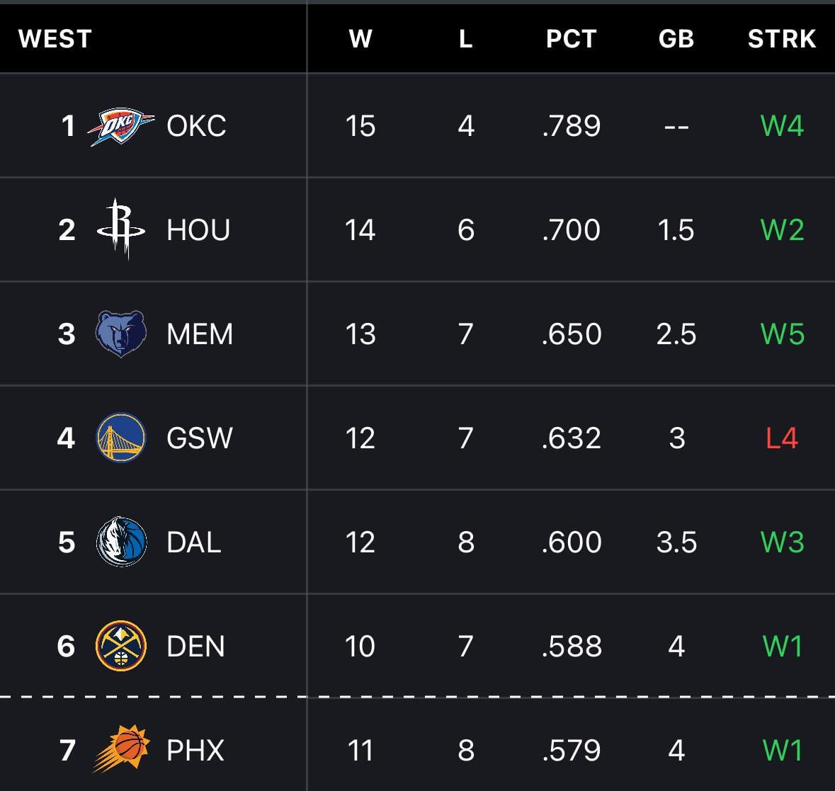Click the Denver Nuggets logo
Screen dimensions: 835x791
pyautogui.click(x=121, y=646)
